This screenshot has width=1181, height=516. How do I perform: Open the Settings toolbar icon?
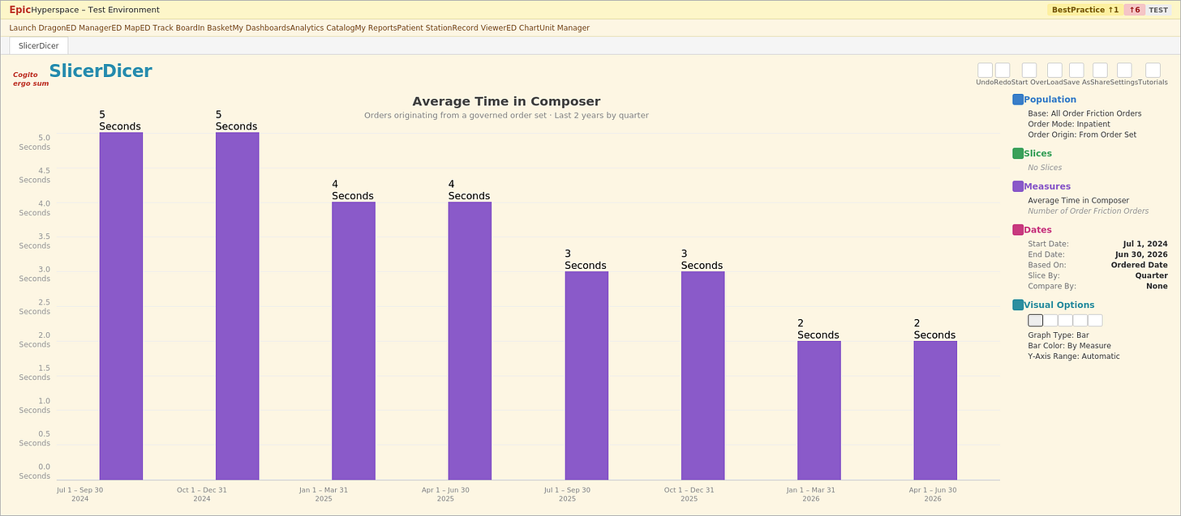click(1124, 70)
